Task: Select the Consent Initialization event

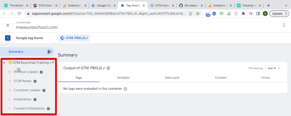Action: pos(29,108)
